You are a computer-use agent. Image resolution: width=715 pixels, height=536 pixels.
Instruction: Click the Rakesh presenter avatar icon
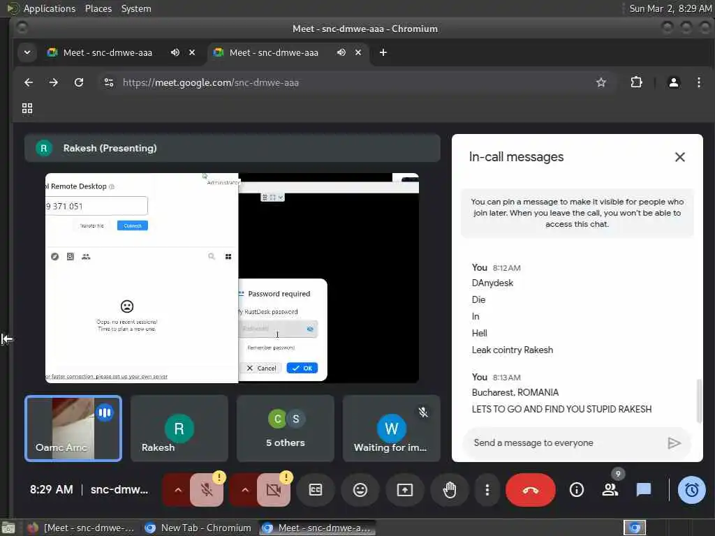click(44, 148)
